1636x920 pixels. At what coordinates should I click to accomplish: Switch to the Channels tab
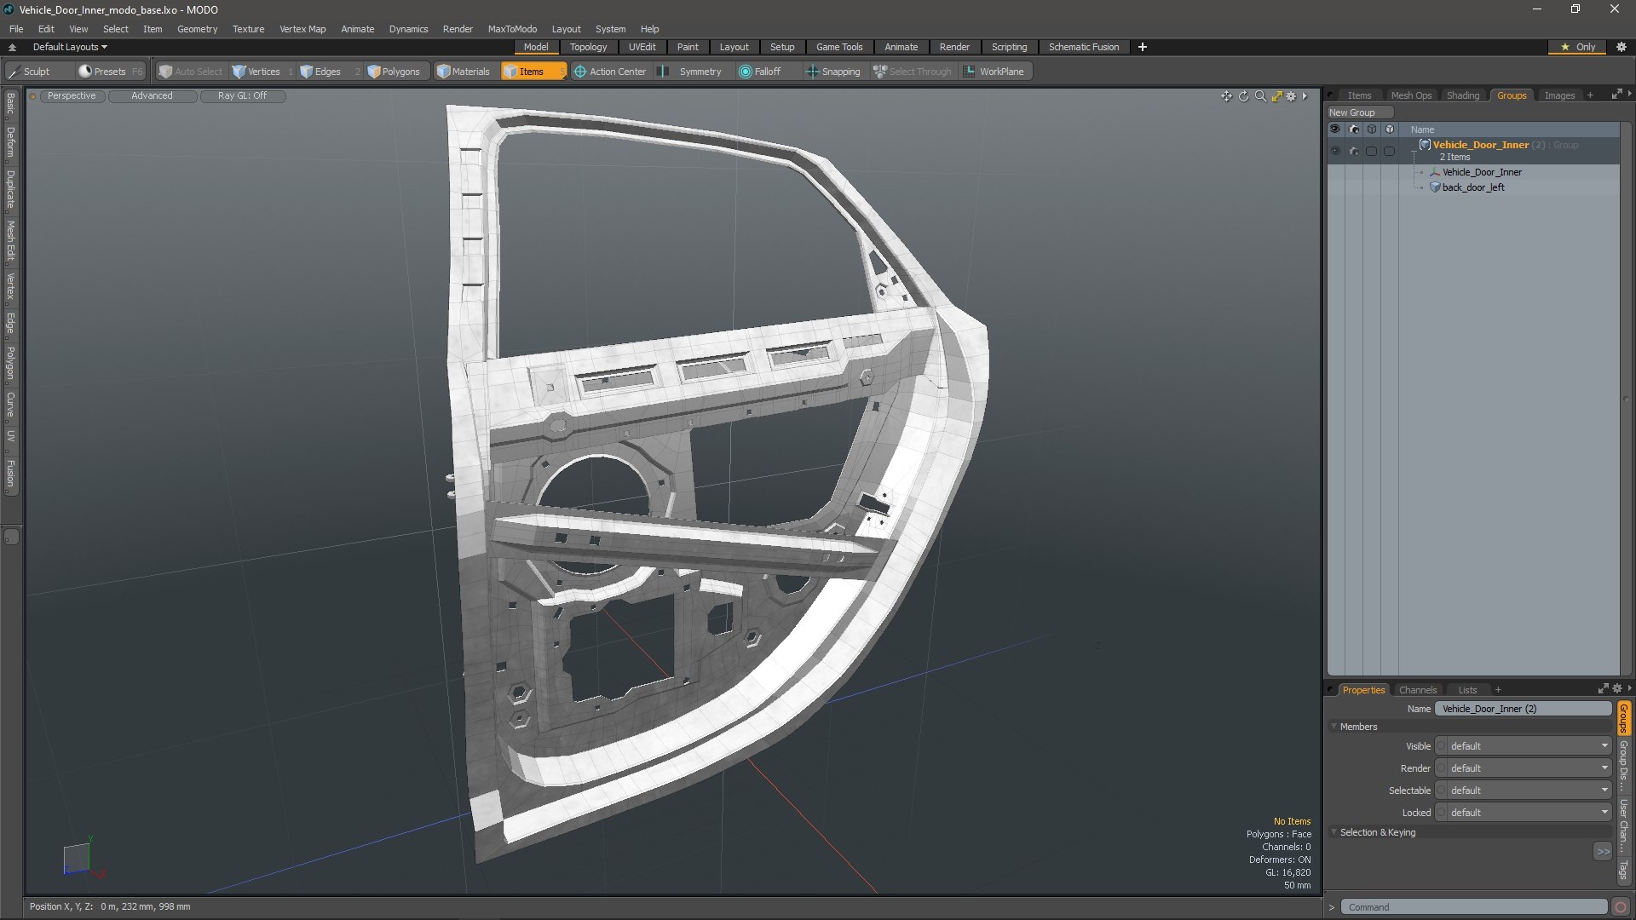point(1418,690)
